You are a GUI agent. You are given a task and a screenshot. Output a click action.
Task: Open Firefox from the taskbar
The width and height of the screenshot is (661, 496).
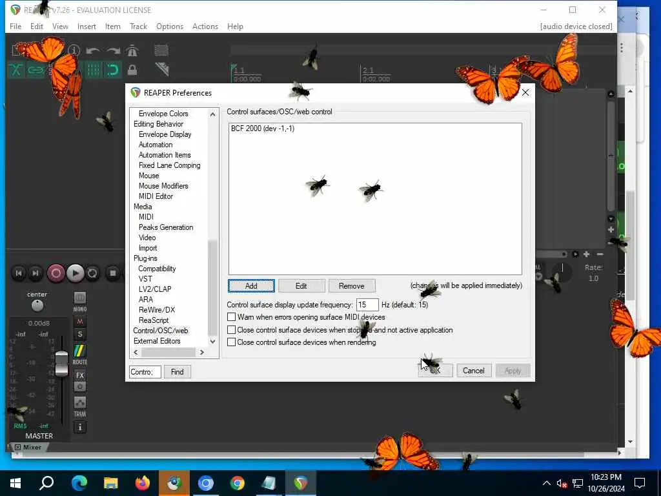[x=143, y=483]
